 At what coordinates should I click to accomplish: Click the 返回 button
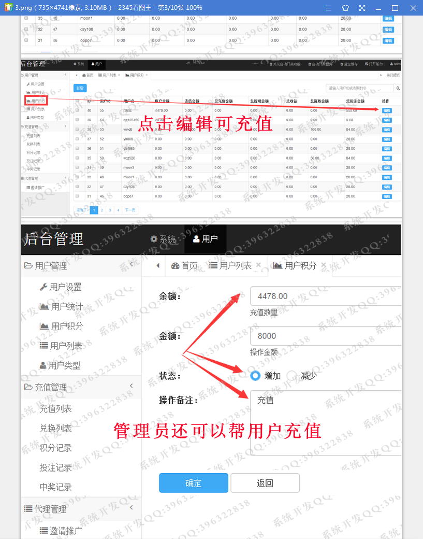(x=265, y=483)
